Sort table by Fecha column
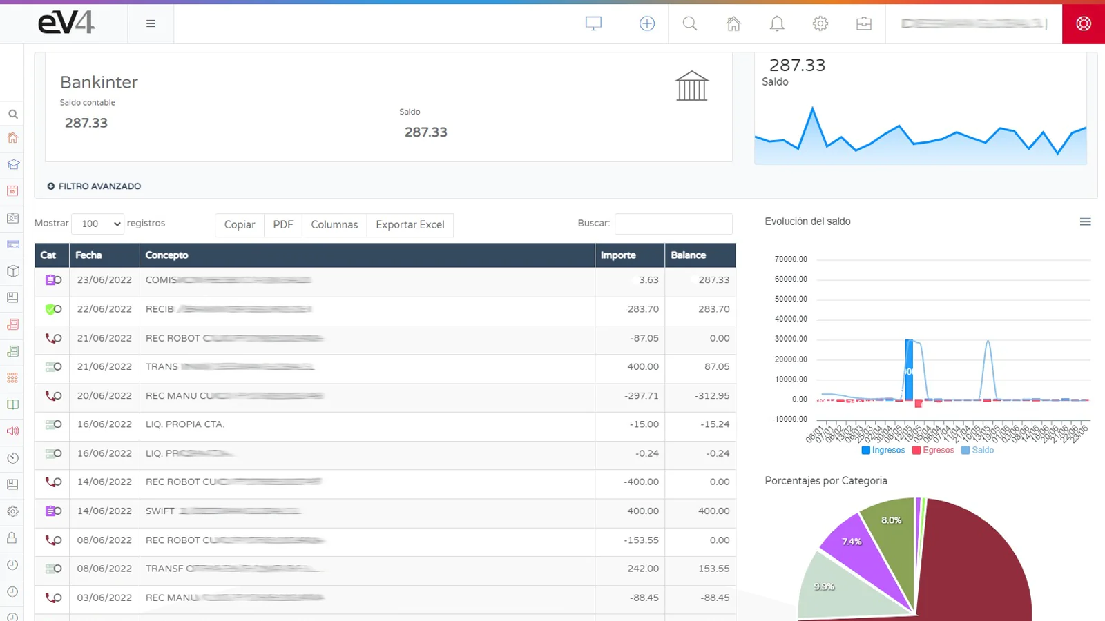This screenshot has height=621, width=1105. point(104,255)
